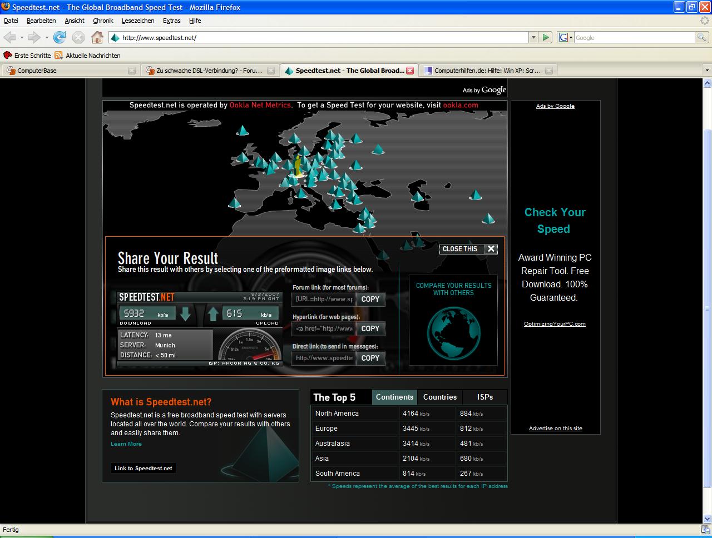Click the scrollbar down arrow
The image size is (712, 538).
pos(707,519)
